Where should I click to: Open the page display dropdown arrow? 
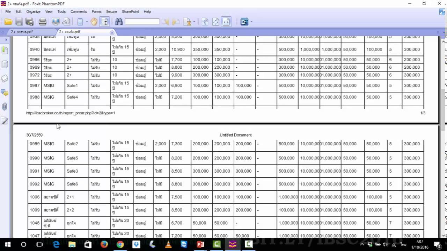click(x=87, y=22)
